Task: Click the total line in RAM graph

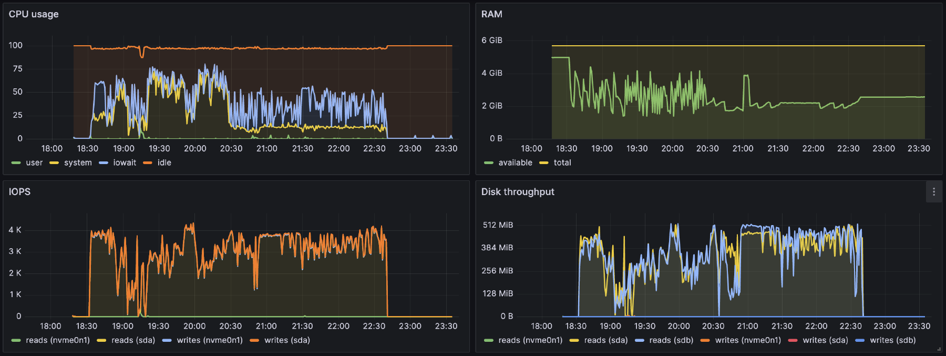Action: click(x=736, y=46)
